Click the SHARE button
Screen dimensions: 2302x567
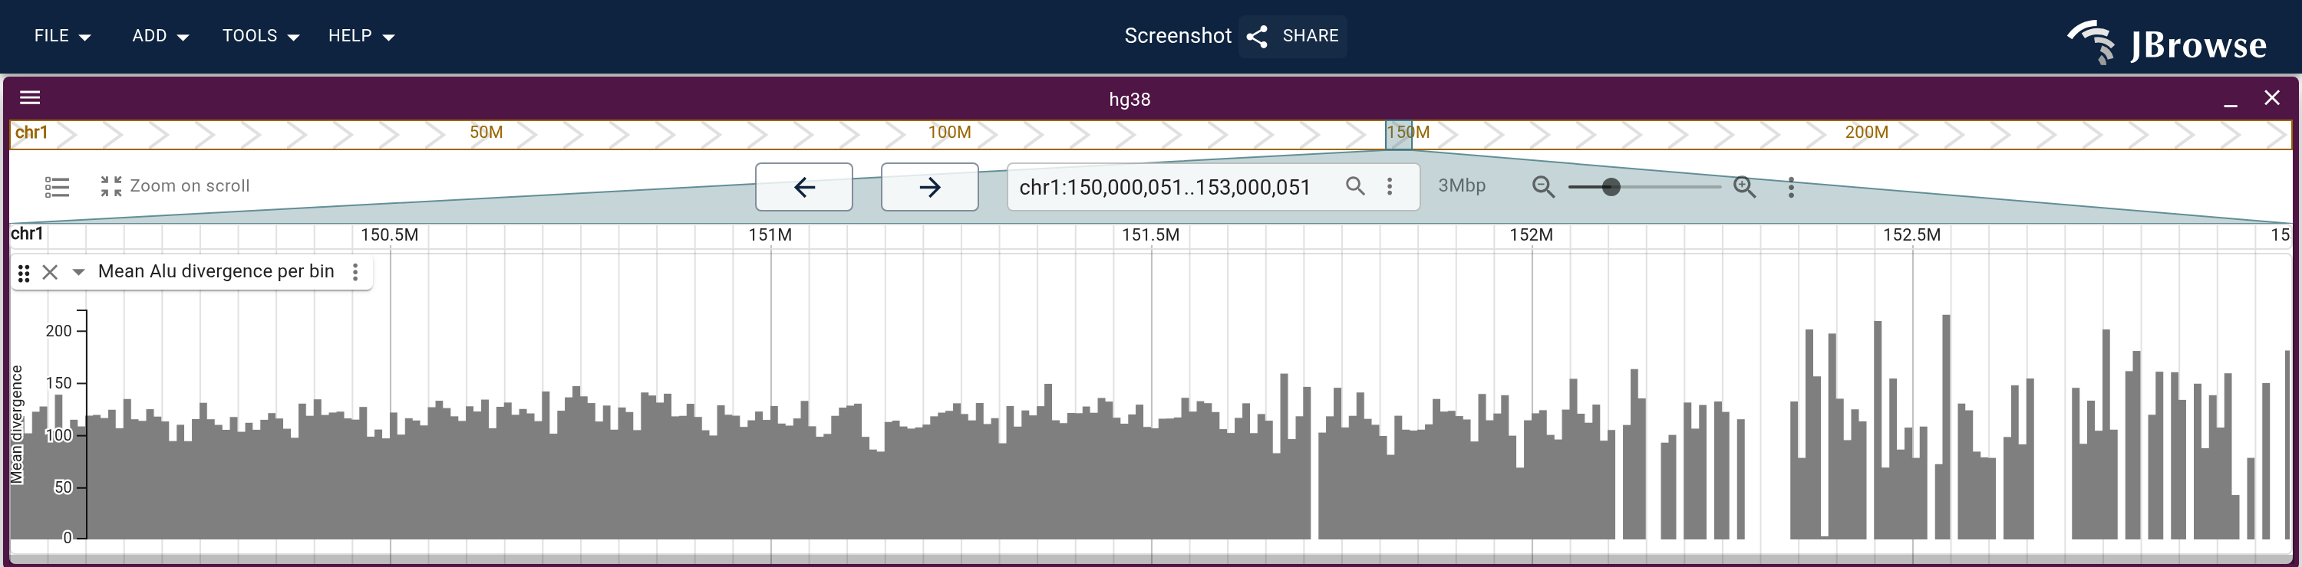click(x=1293, y=36)
